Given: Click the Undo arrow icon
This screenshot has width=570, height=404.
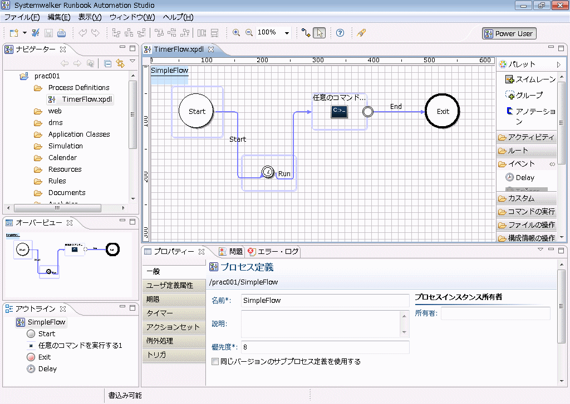Looking at the screenshot, I should (82, 33).
